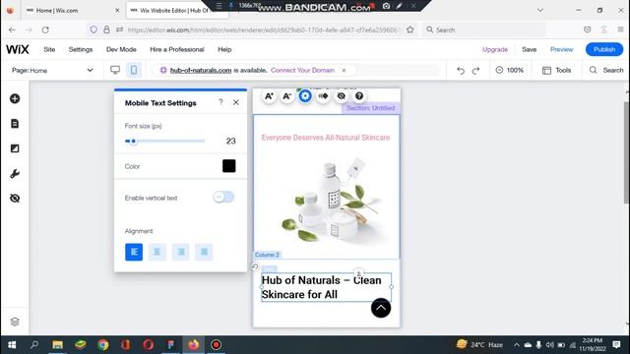This screenshot has width=630, height=354.
Task: Click the Bandicam record taskbar icon
Action: pos(217,345)
